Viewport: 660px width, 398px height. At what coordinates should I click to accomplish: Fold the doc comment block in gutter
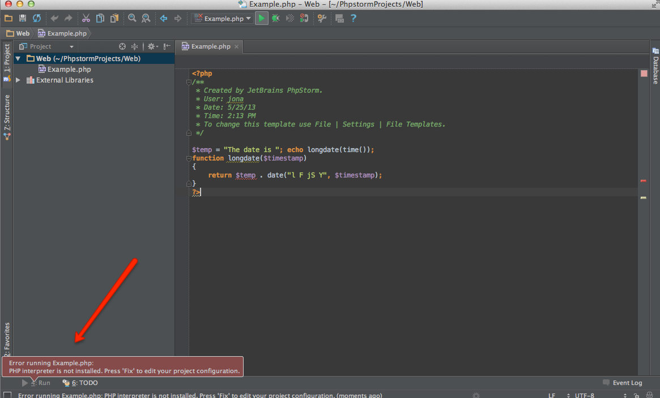189,83
